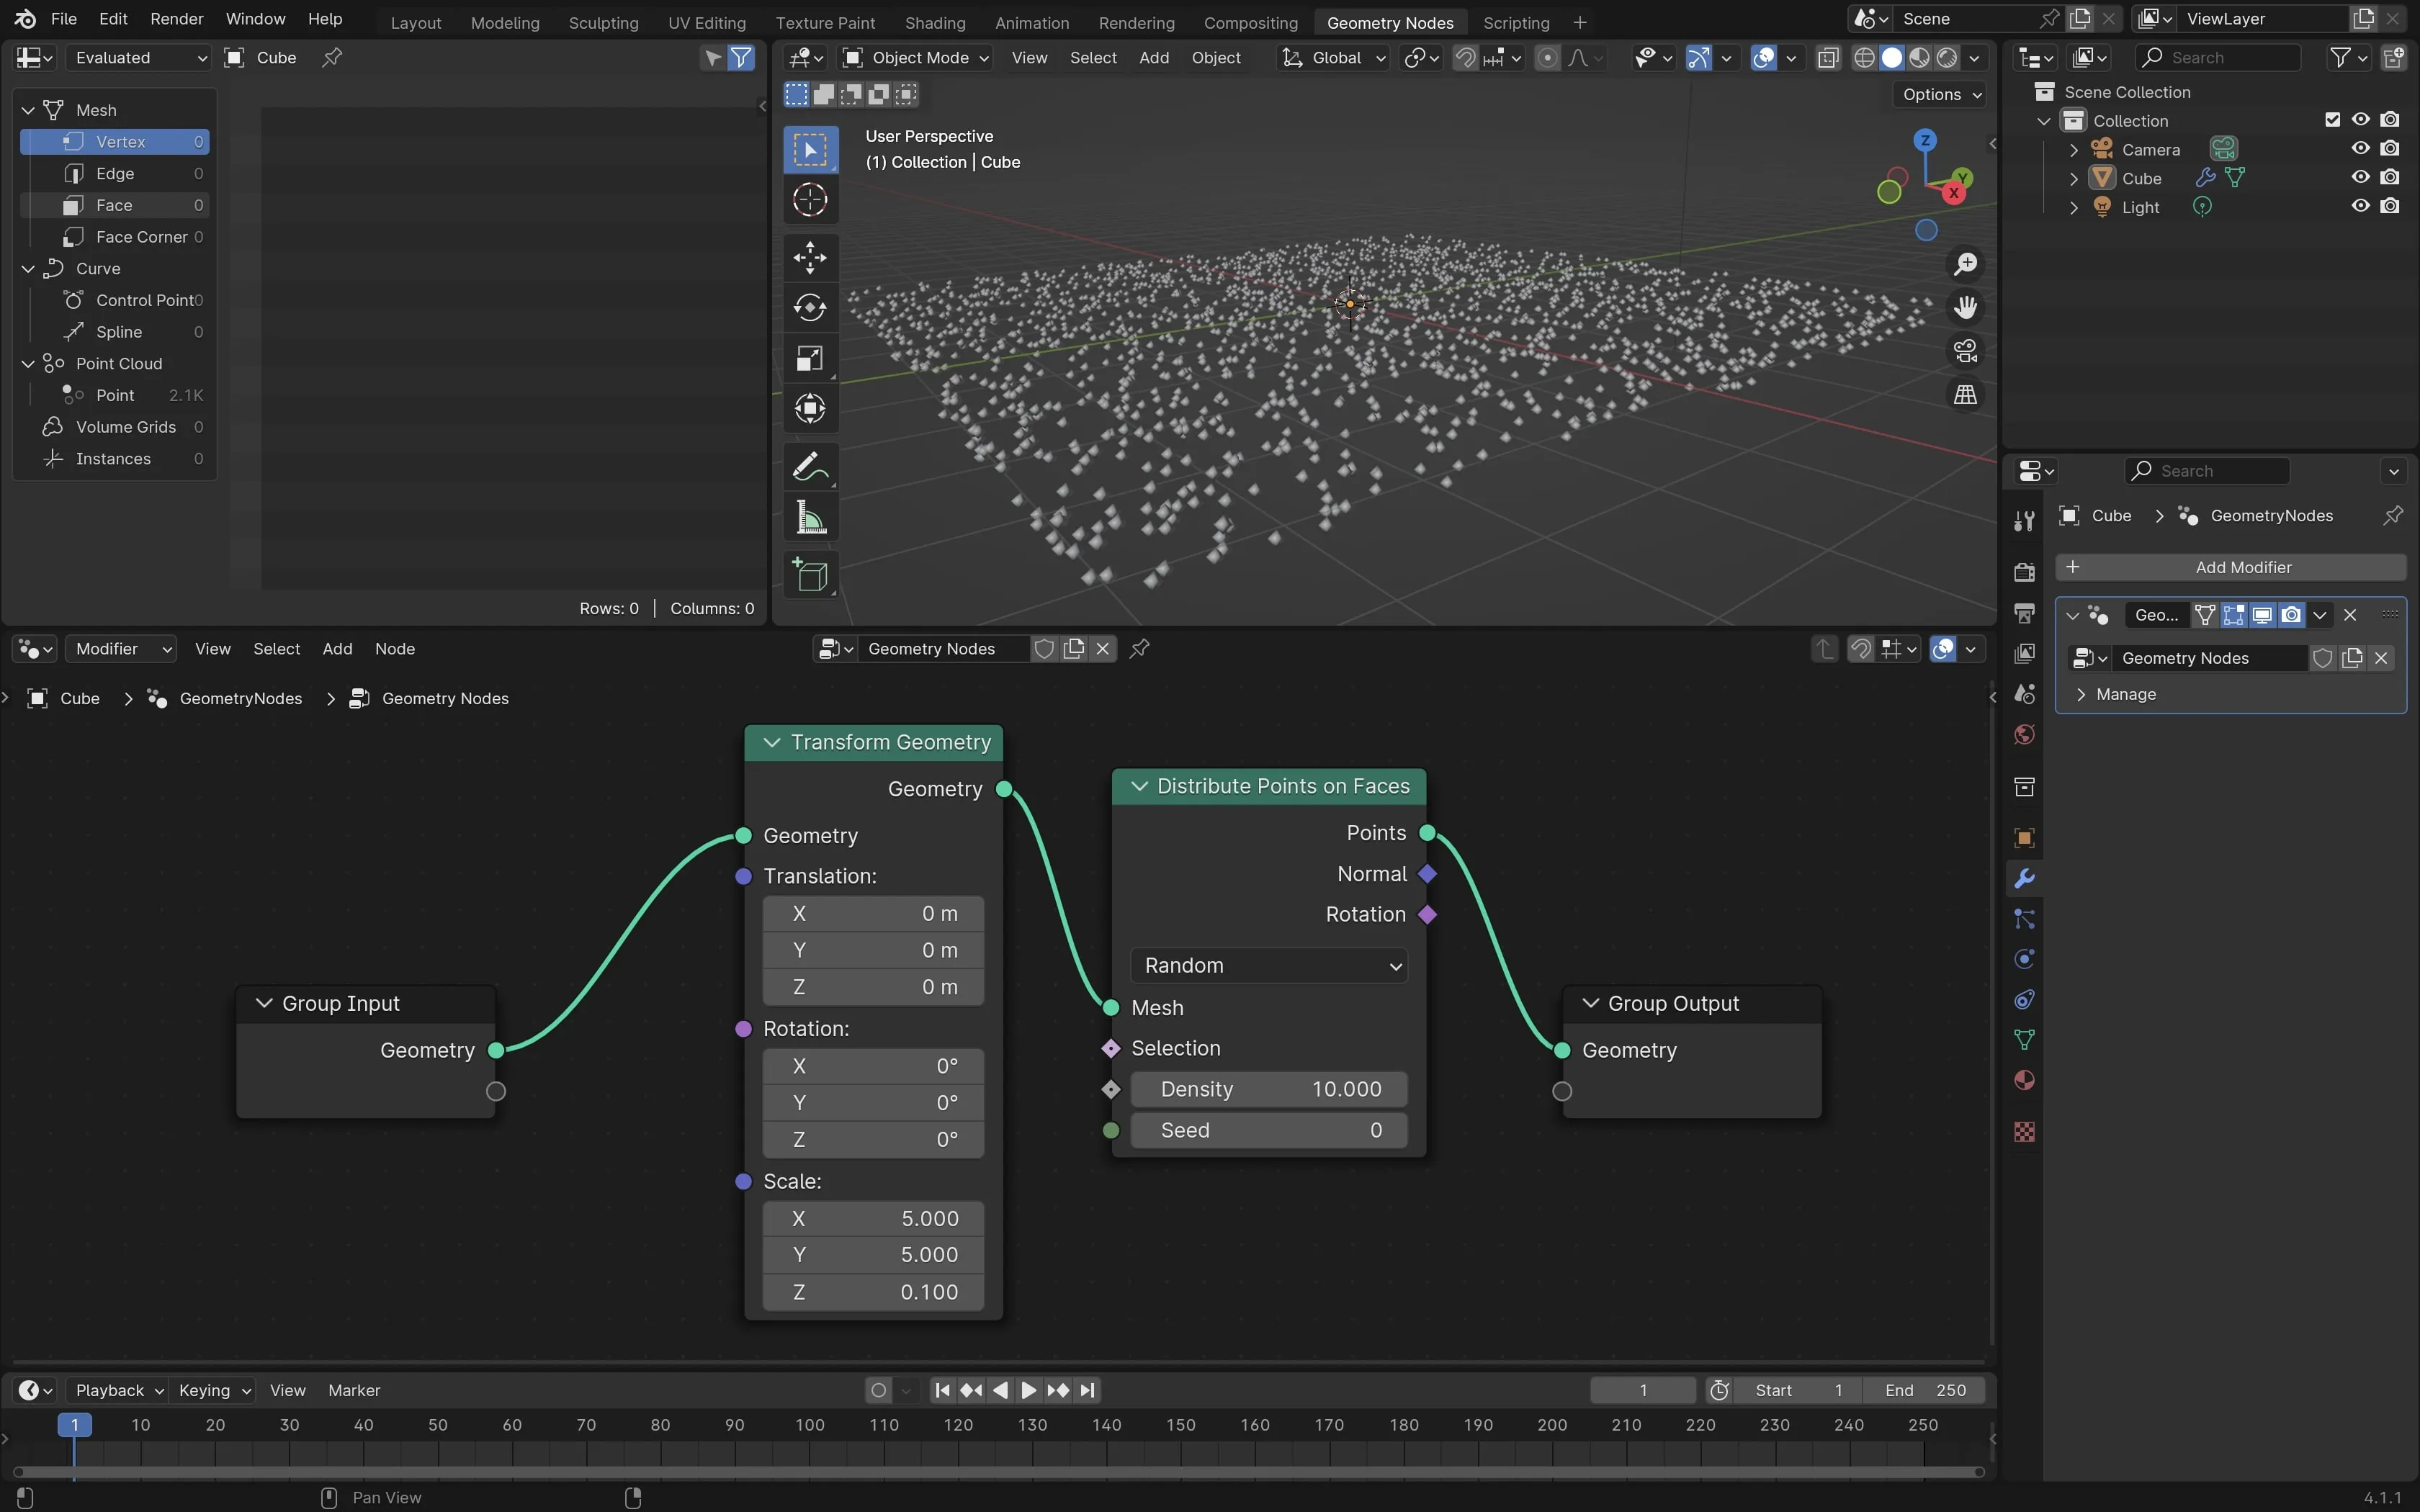Activate the Annotate pencil tool
Viewport: 2420px width, 1512px height.
[x=809, y=467]
